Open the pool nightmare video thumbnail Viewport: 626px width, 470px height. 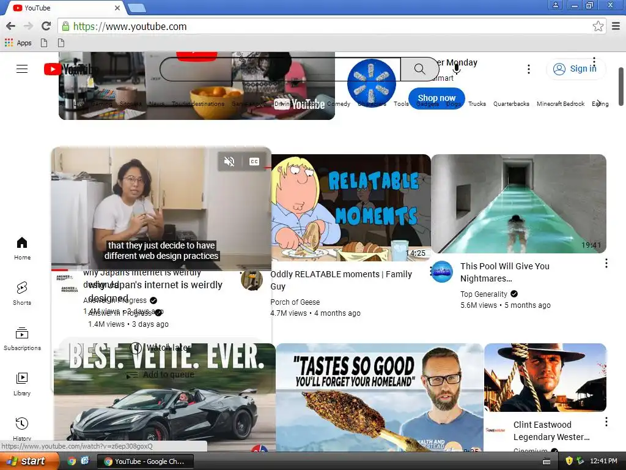coord(518,204)
